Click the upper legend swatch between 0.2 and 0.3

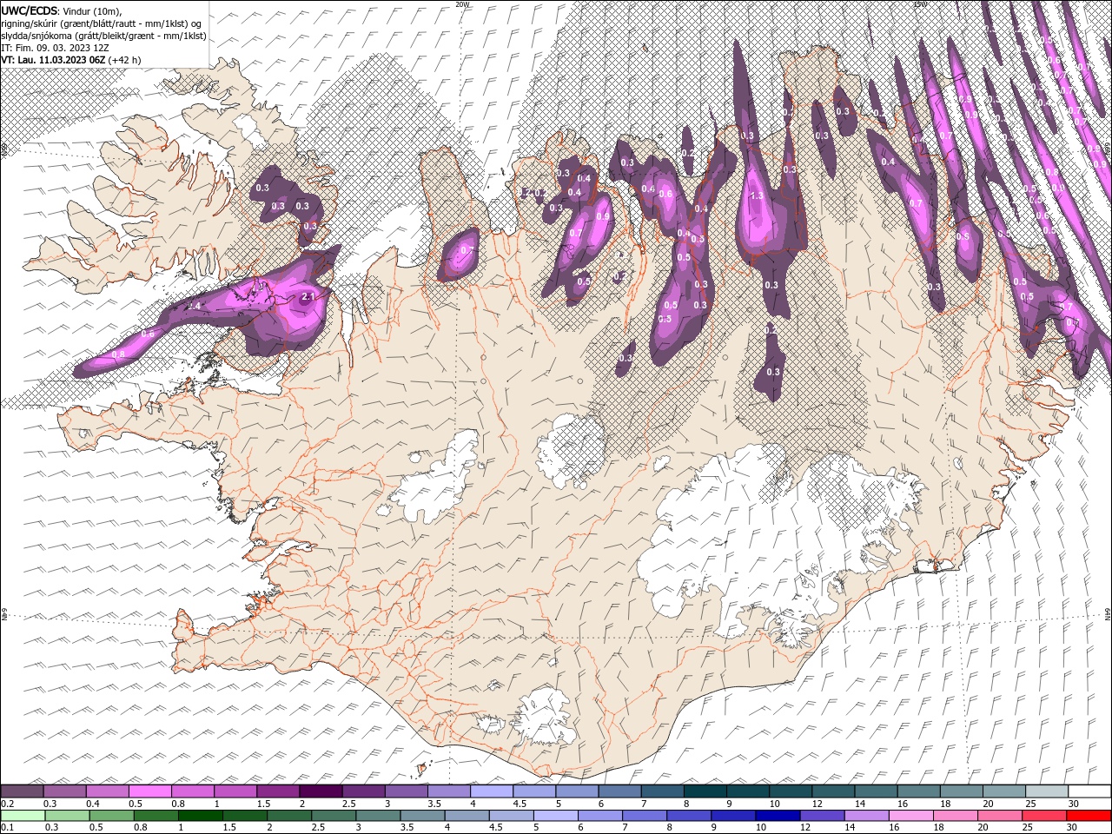22,791
